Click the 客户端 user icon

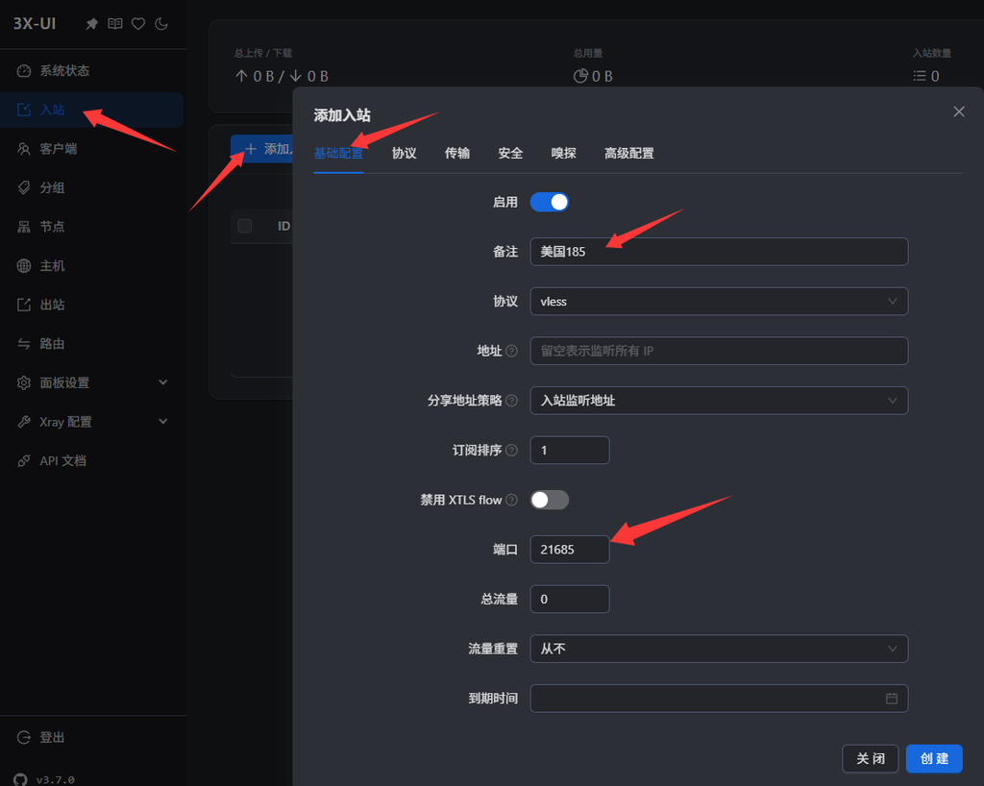[x=24, y=149]
